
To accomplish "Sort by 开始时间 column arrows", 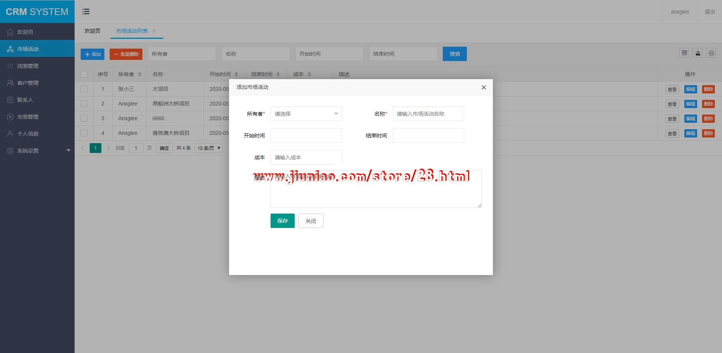I will coord(236,74).
